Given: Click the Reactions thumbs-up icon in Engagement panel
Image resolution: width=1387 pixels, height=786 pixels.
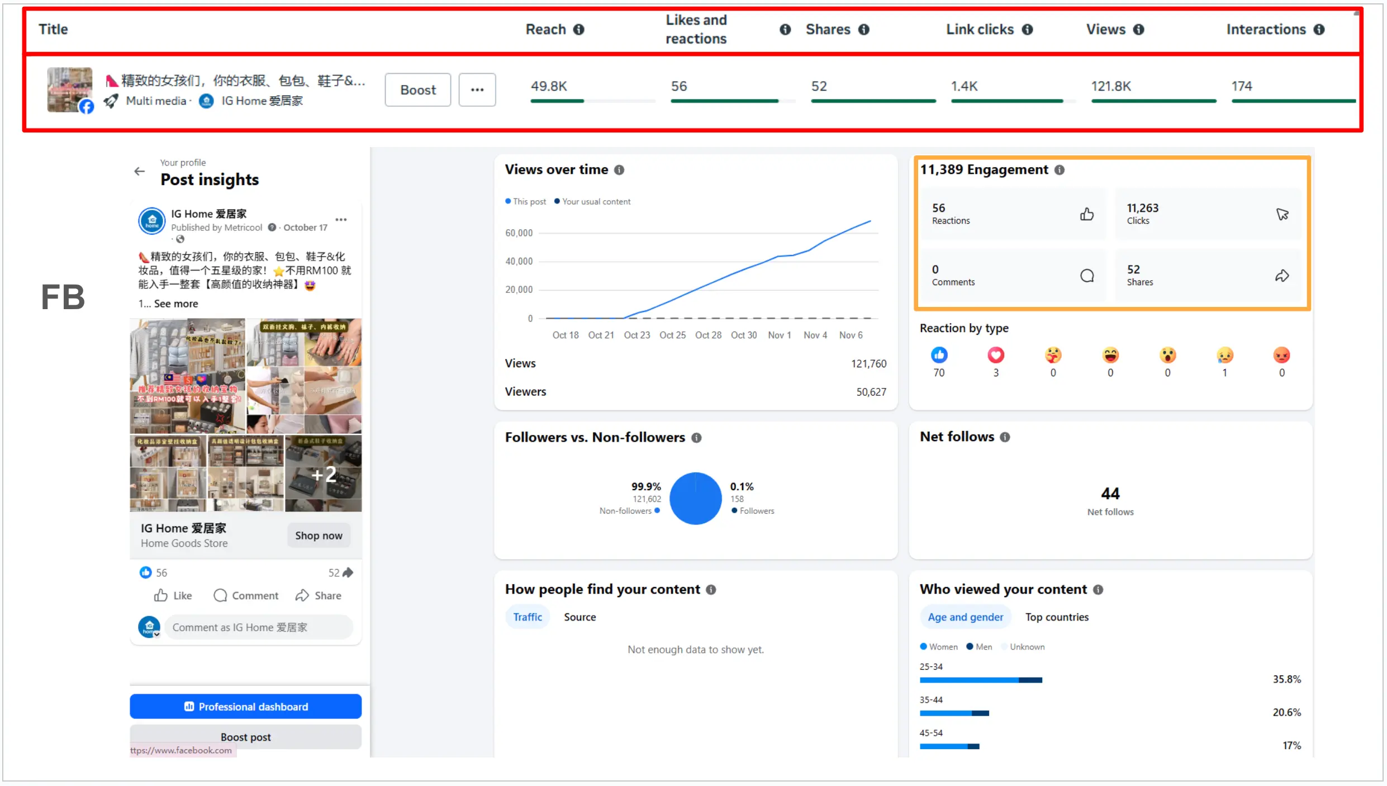Looking at the screenshot, I should pyautogui.click(x=1086, y=214).
